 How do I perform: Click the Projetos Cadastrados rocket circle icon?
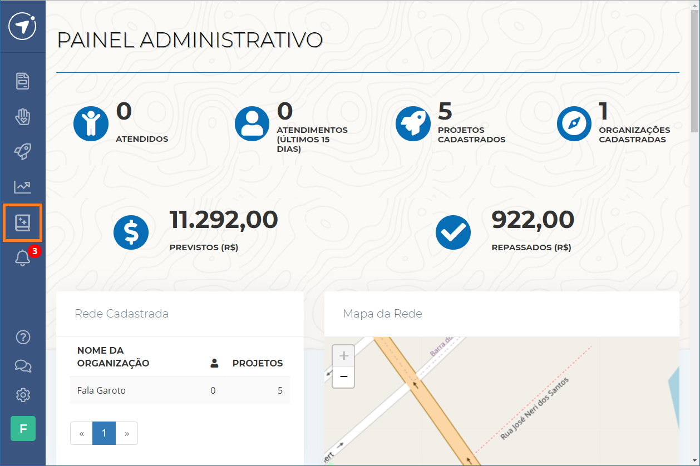413,123
